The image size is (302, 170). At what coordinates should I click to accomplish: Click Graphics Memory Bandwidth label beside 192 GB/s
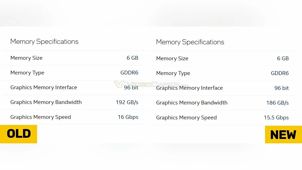[x=46, y=102]
